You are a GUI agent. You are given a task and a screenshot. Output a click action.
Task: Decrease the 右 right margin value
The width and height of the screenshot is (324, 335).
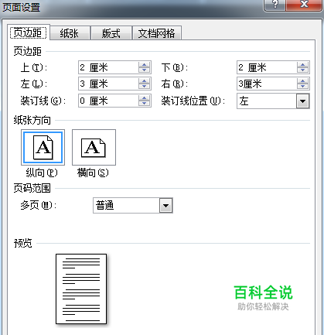(x=302, y=87)
